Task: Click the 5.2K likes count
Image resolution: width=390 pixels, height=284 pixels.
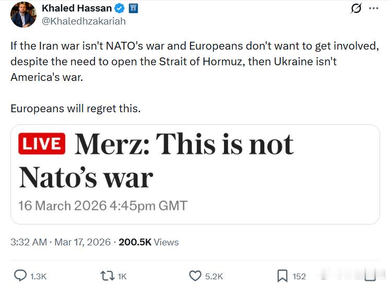Action: tap(214, 276)
